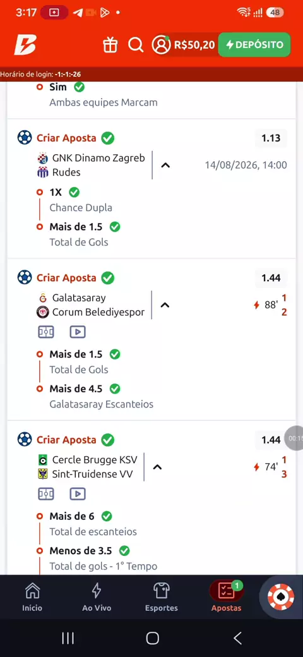Tap the search magnifier icon
303x657 pixels.
point(136,44)
